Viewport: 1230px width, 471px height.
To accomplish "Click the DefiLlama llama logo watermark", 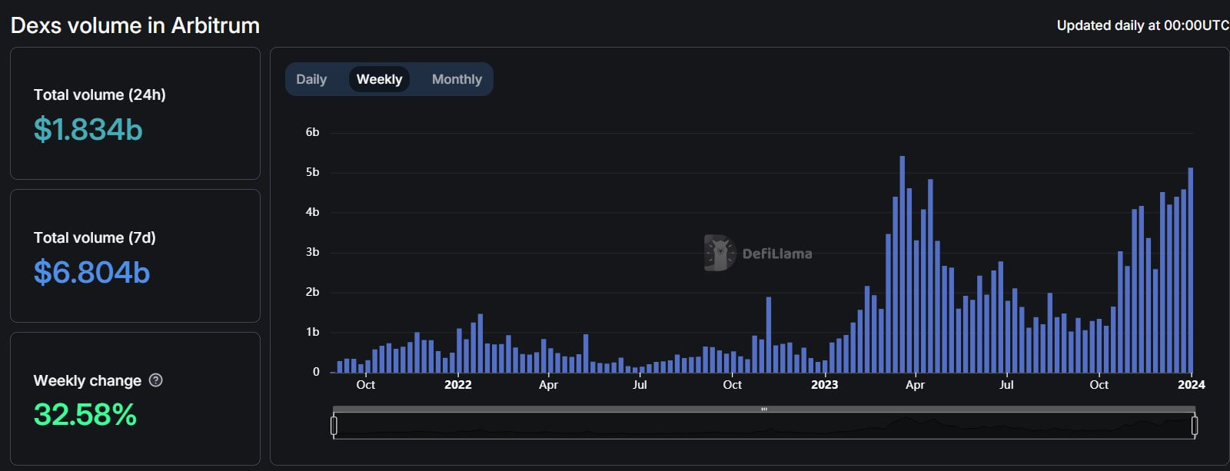I will pos(720,253).
